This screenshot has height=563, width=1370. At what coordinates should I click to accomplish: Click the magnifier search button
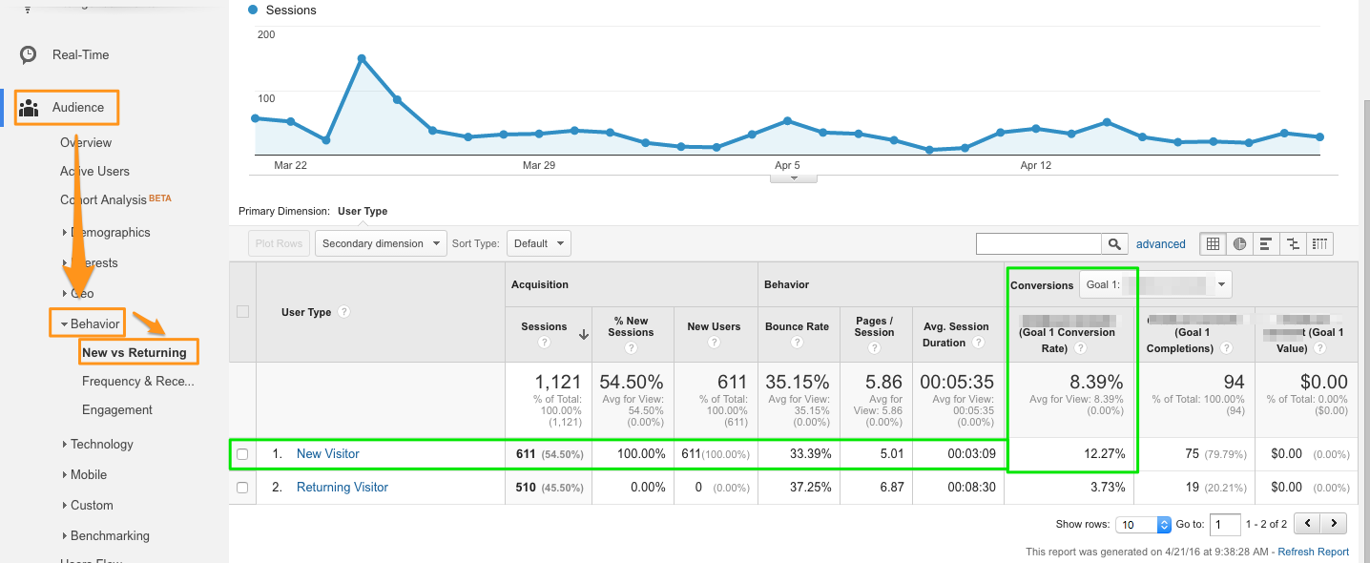pyautogui.click(x=1114, y=243)
